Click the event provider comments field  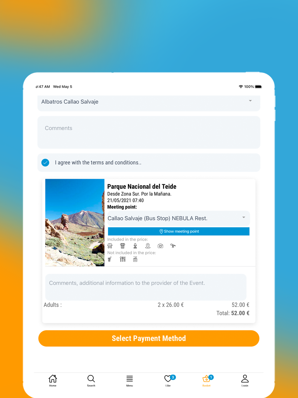pyautogui.click(x=146, y=287)
